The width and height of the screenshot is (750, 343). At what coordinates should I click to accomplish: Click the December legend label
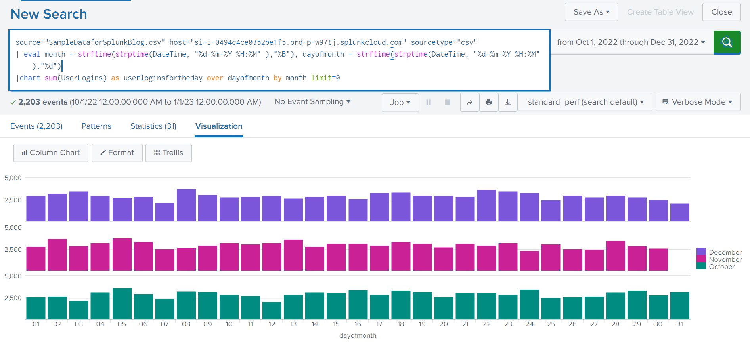pyautogui.click(x=725, y=252)
